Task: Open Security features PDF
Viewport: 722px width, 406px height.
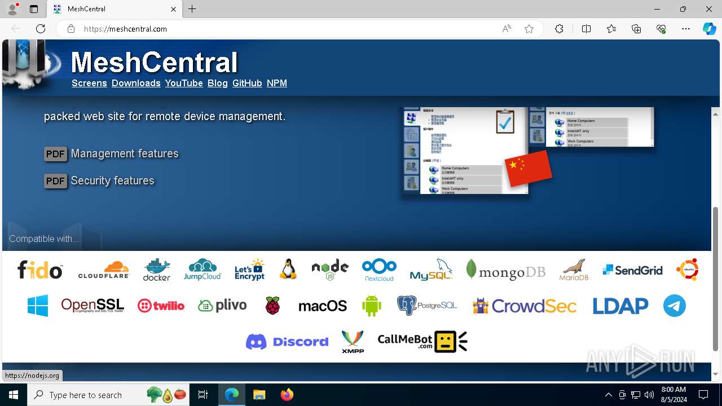Action: point(99,180)
